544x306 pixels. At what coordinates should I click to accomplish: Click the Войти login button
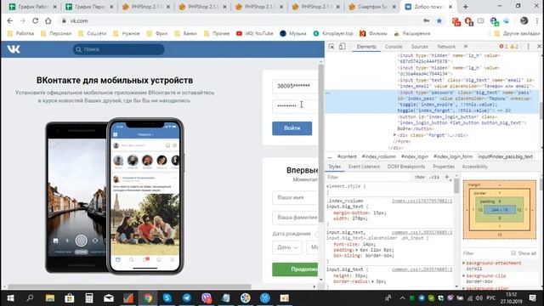tap(292, 128)
